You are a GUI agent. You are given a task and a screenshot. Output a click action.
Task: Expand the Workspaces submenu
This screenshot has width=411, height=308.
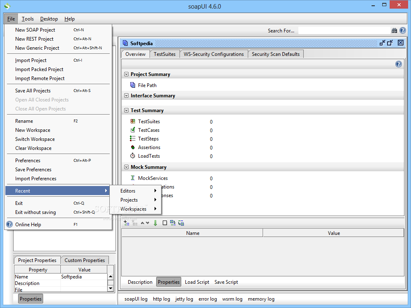tap(135, 209)
